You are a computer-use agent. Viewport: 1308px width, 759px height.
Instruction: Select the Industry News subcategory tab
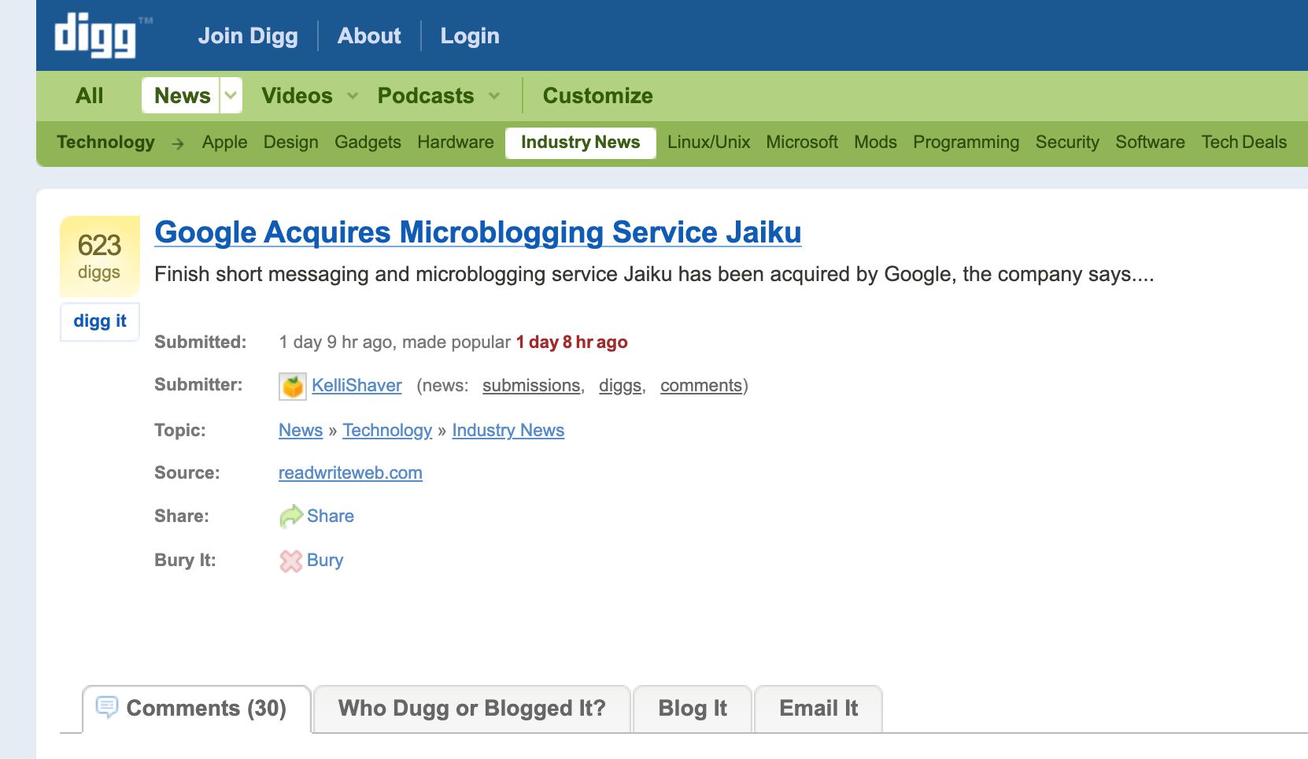click(581, 143)
